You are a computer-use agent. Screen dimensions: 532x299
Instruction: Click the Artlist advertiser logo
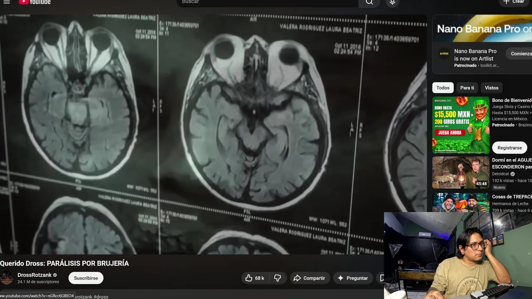click(x=444, y=54)
